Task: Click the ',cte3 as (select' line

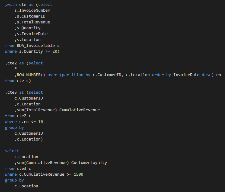Action: tap(24, 92)
